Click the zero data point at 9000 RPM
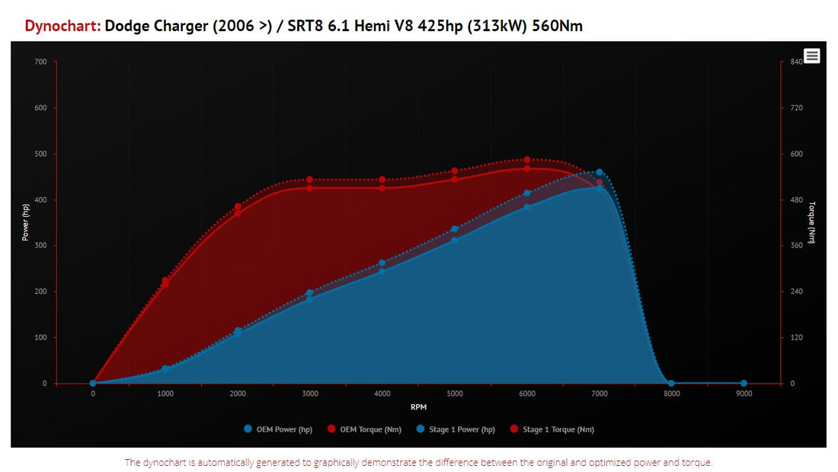The height and width of the screenshot is (472, 838). click(744, 384)
